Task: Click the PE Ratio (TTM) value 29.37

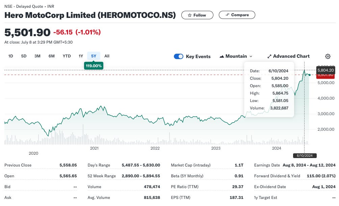Action: tap(238, 187)
